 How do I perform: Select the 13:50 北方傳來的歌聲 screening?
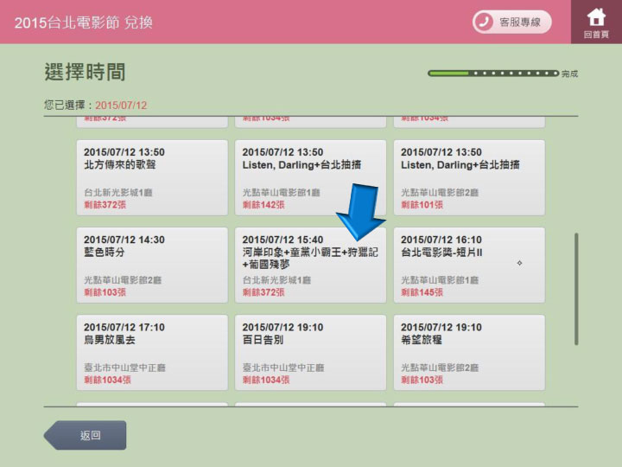pos(152,177)
